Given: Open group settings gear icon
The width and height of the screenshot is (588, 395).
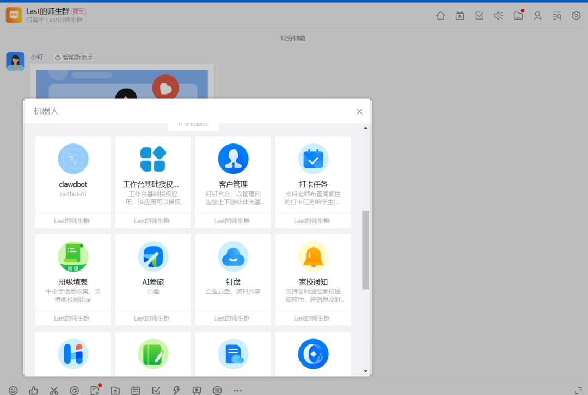Looking at the screenshot, I should (576, 16).
